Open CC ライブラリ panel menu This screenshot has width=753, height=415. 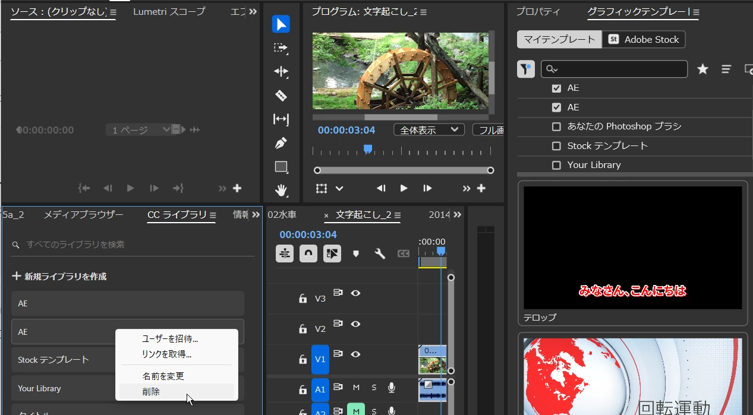tap(213, 215)
